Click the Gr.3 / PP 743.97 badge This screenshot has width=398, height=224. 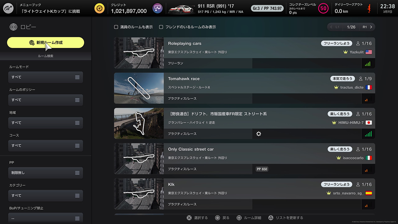click(x=267, y=8)
